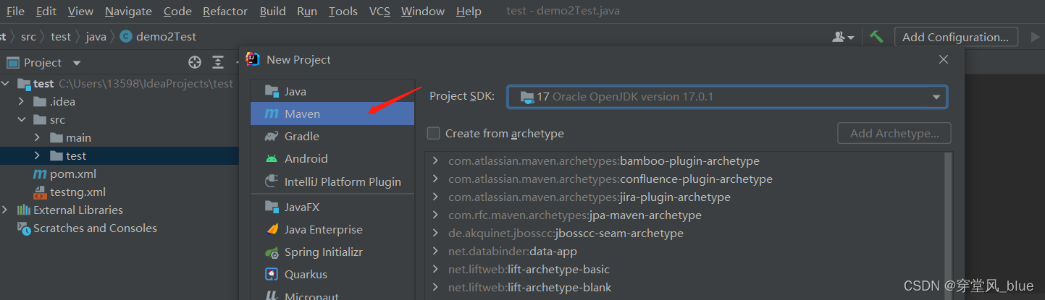This screenshot has height=300, width=1045.
Task: Expand confluence-plugin-archetype entry
Action: [435, 179]
